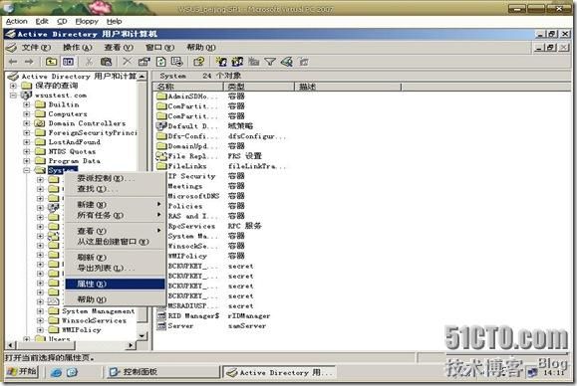Open the 文件 menu in menu bar

tap(36, 48)
